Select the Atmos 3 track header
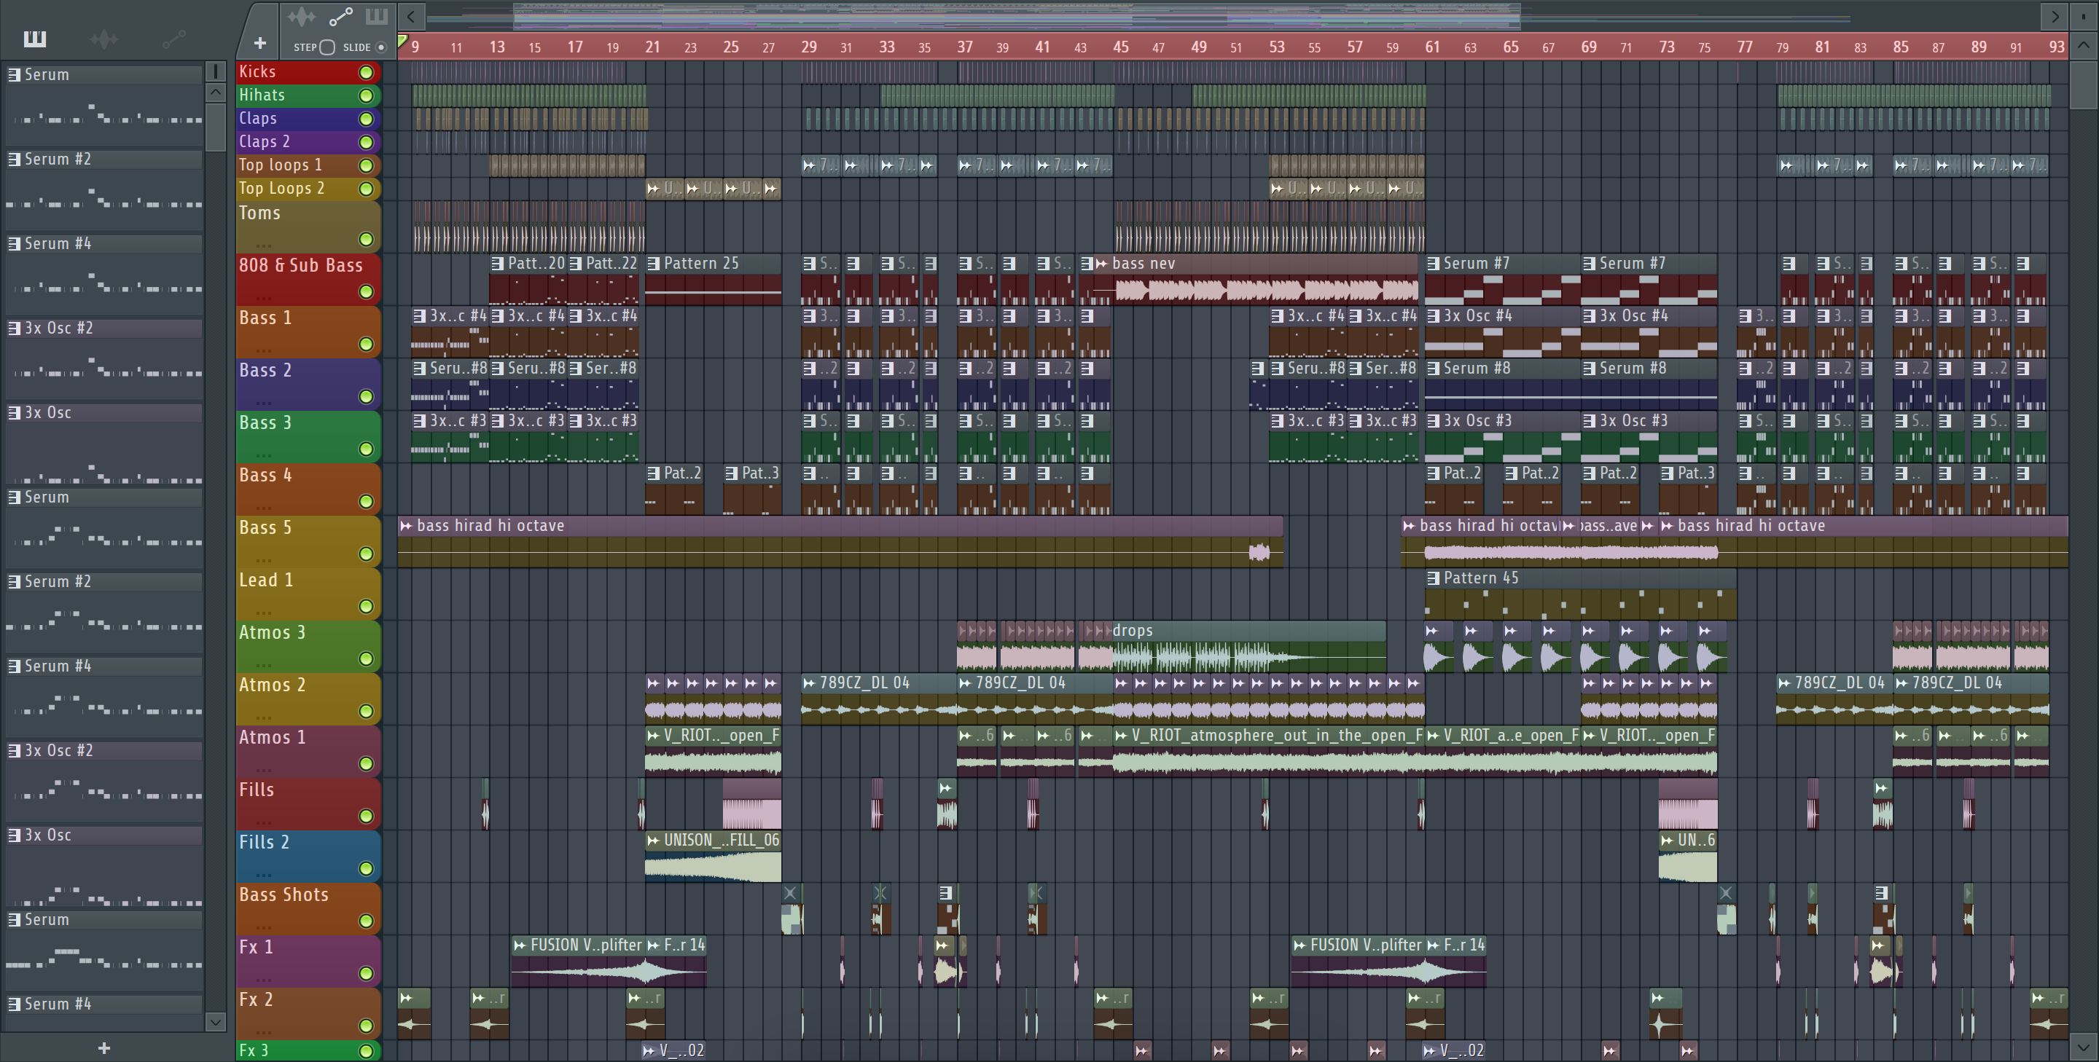 [x=308, y=647]
